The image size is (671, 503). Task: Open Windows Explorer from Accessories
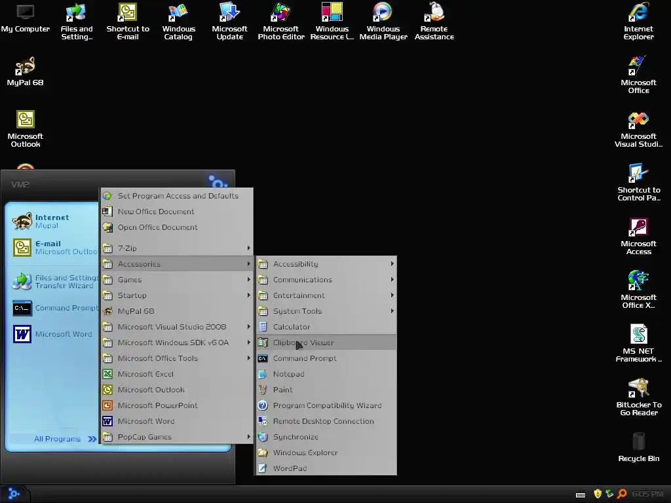pyautogui.click(x=326, y=453)
